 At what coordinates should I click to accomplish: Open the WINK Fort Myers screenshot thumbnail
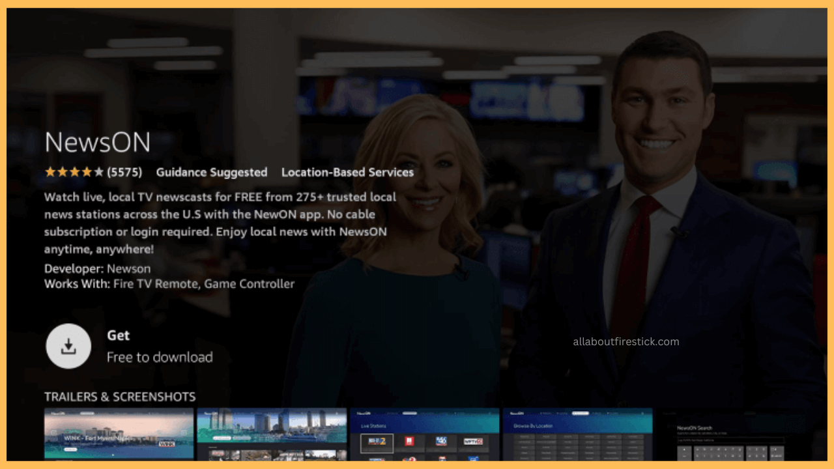119,434
